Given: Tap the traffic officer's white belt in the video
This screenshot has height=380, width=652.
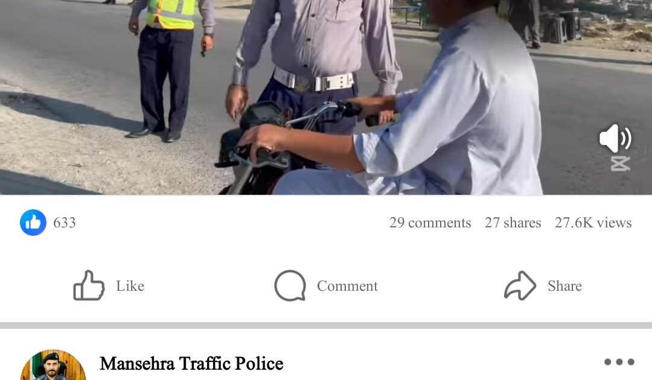Looking at the screenshot, I should coord(313,80).
